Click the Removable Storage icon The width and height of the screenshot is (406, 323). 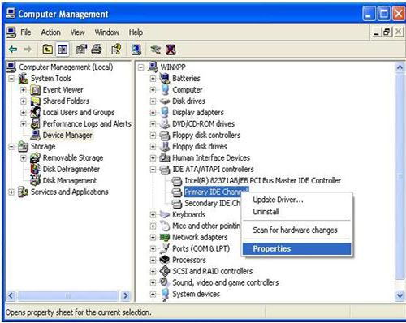tap(36, 157)
